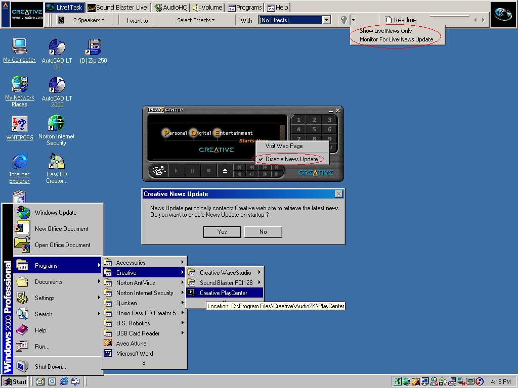The width and height of the screenshot is (518, 388).
Task: Switch to the AudioHQ tab
Action: pyautogui.click(x=171, y=7)
